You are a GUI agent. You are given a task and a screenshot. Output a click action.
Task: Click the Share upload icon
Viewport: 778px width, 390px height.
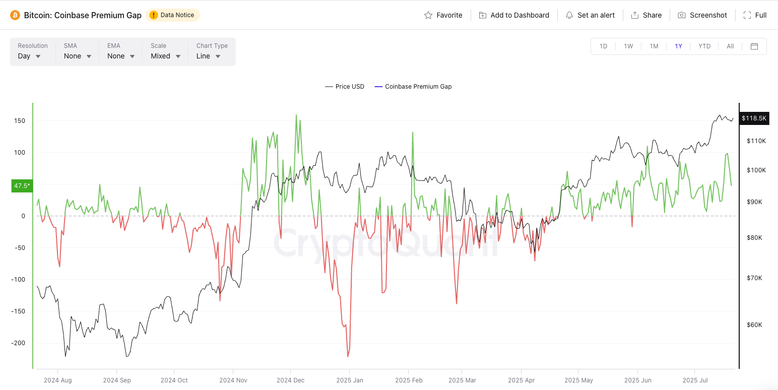pyautogui.click(x=635, y=15)
